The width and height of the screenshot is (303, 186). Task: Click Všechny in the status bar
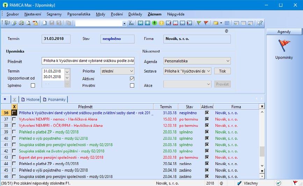(x=251, y=183)
